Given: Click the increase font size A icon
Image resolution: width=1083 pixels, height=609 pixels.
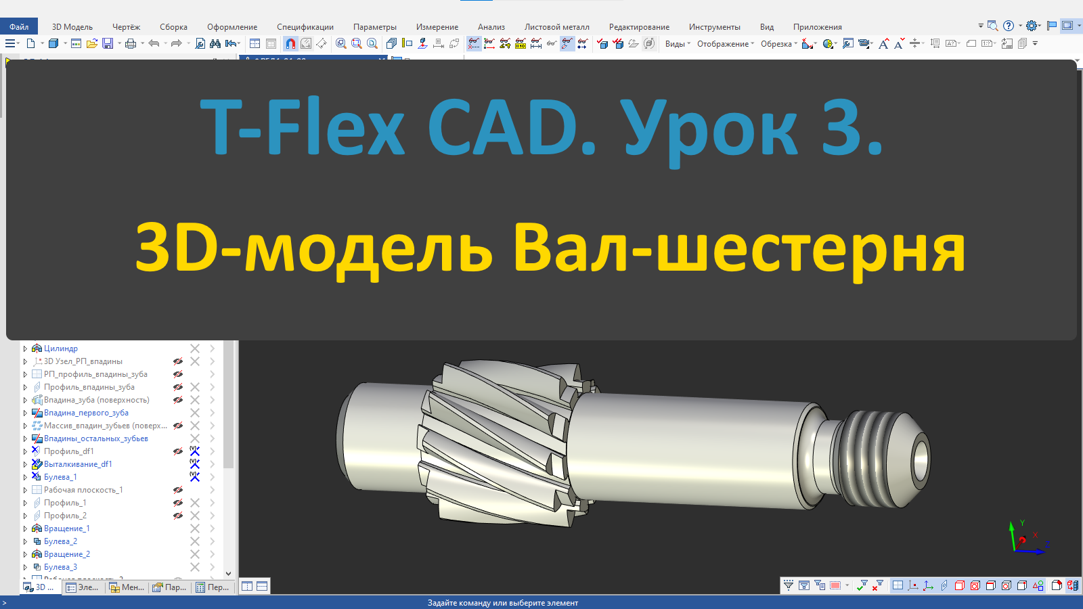Looking at the screenshot, I should [883, 43].
